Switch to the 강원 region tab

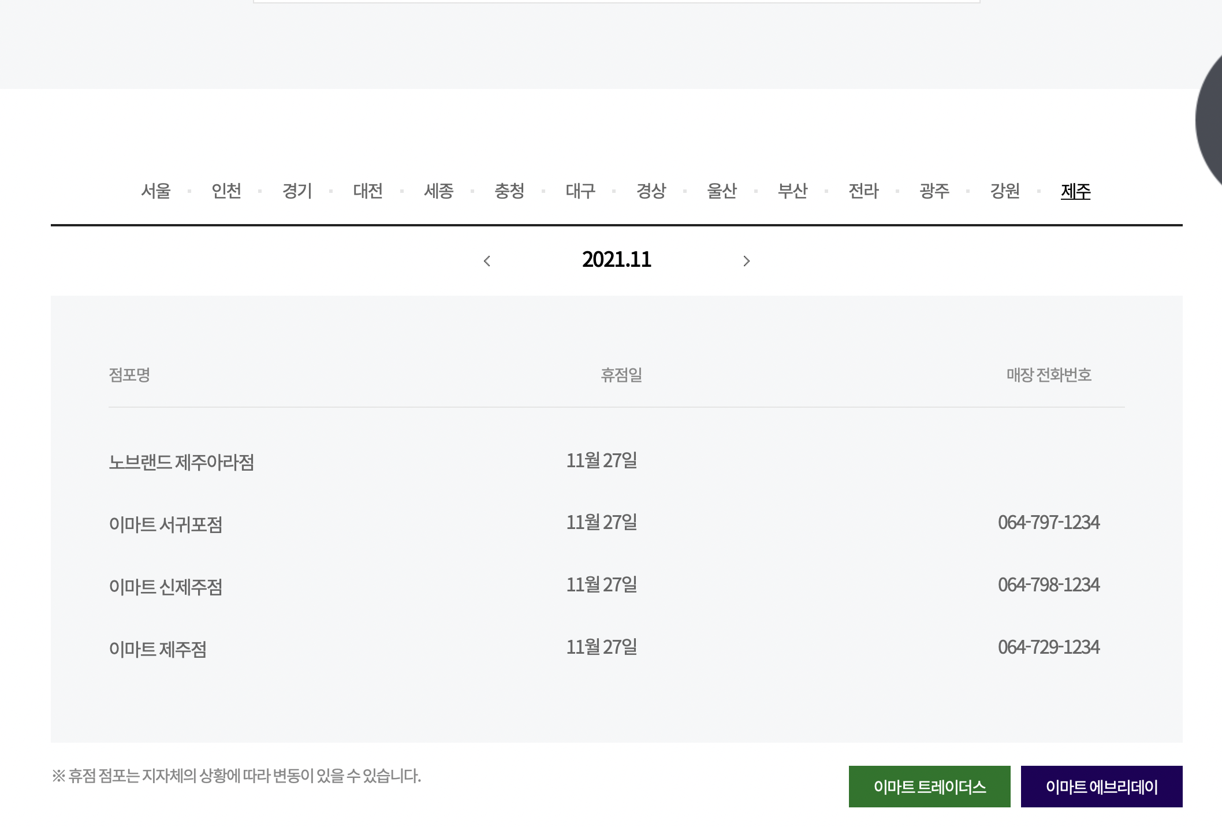click(x=1005, y=191)
